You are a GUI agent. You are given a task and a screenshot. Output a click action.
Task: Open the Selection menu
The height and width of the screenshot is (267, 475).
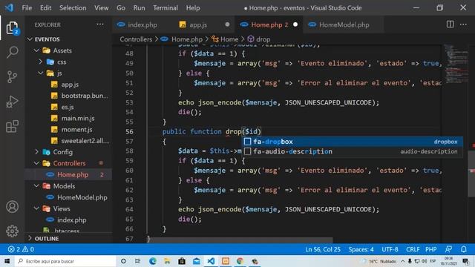pos(73,7)
